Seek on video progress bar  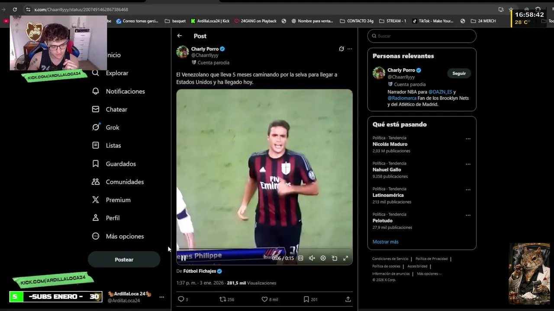264,250
